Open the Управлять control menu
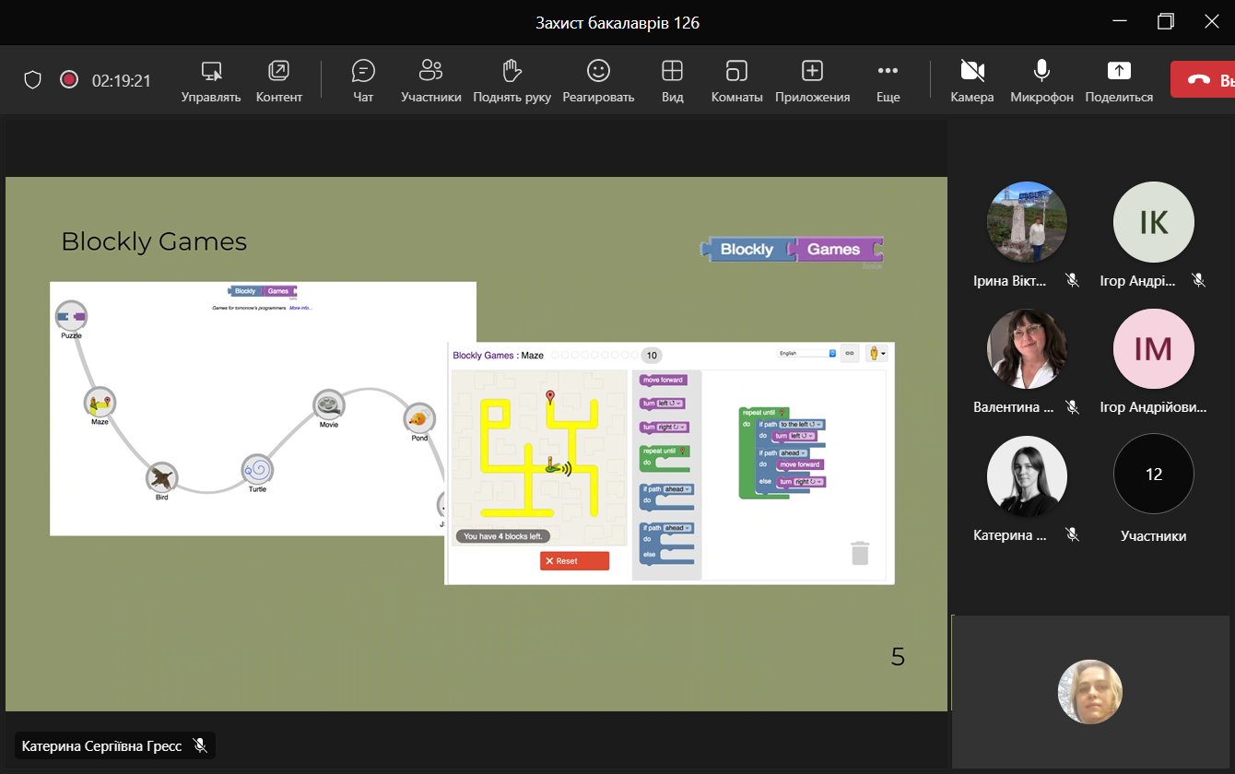 [211, 79]
